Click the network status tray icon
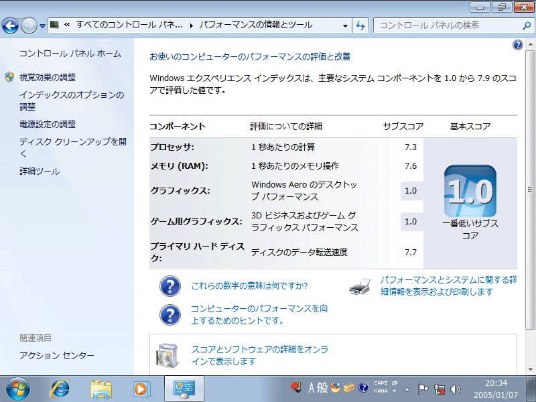This screenshot has width=536, height=402. [440, 389]
